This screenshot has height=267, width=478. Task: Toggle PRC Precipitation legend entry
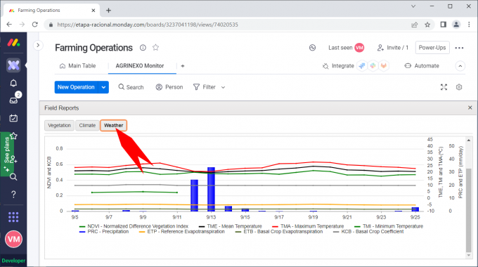click(104, 232)
